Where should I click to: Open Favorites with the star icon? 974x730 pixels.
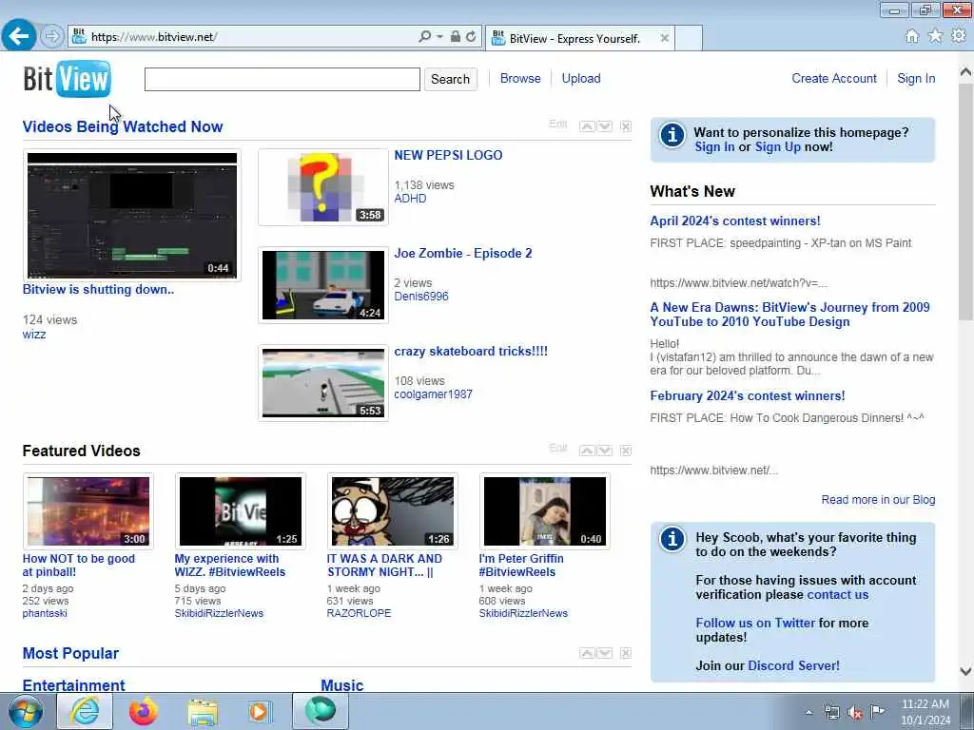pos(935,36)
